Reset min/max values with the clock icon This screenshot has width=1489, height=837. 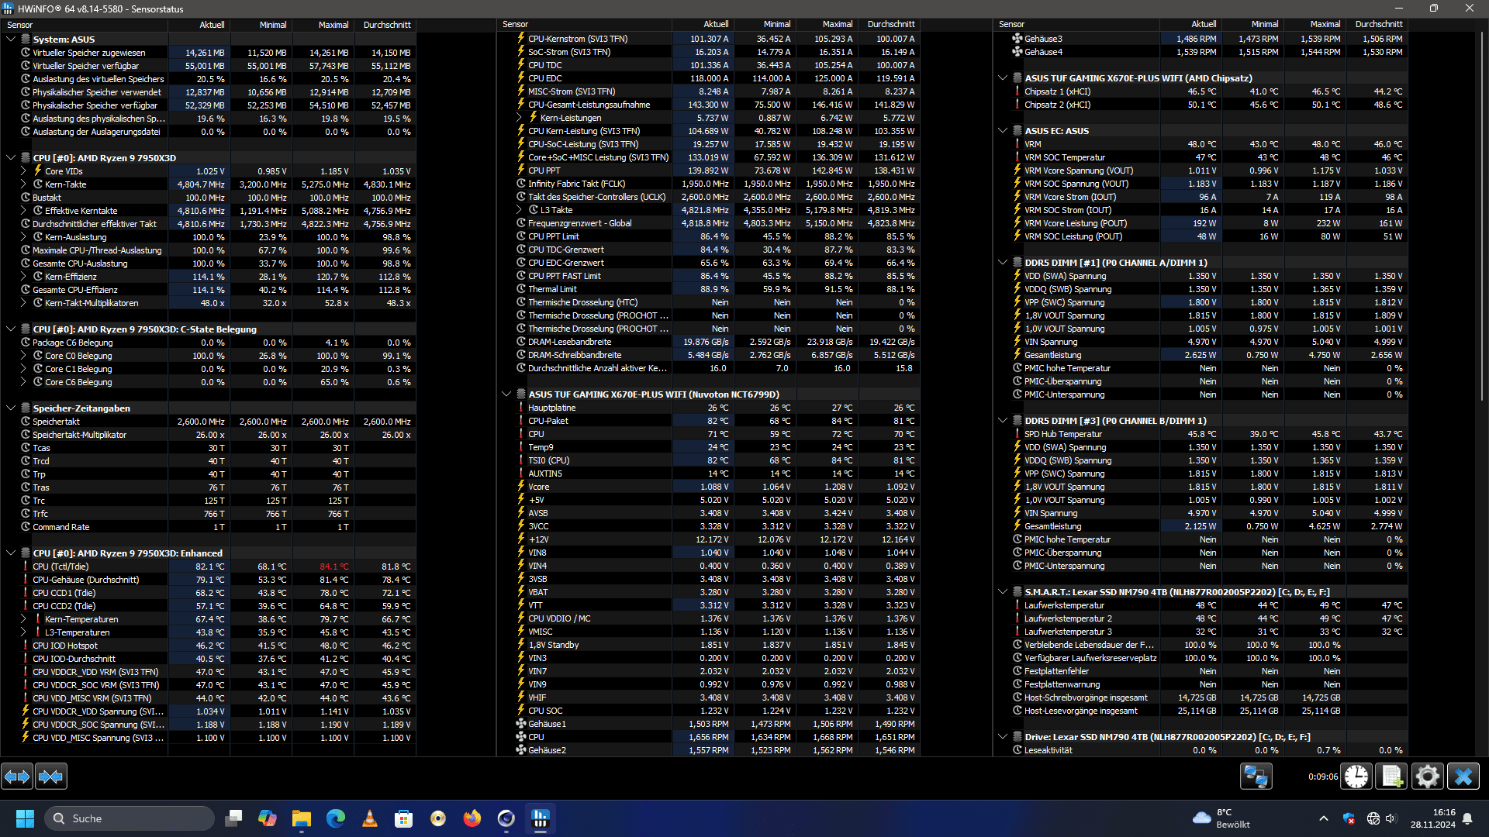[x=1356, y=776]
